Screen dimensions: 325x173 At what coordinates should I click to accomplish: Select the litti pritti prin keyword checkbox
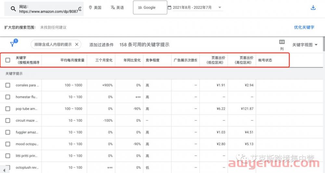click(8, 156)
